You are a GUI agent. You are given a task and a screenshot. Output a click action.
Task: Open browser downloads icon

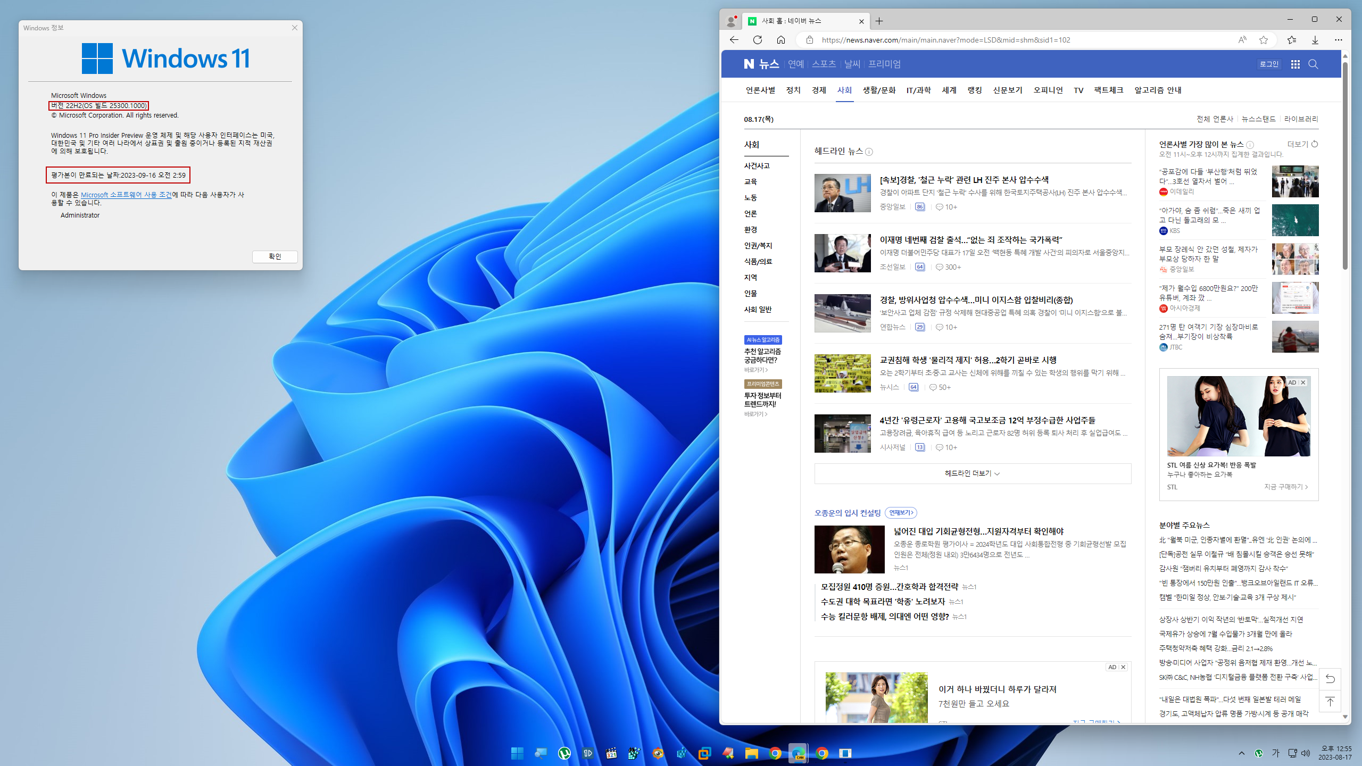pyautogui.click(x=1315, y=40)
